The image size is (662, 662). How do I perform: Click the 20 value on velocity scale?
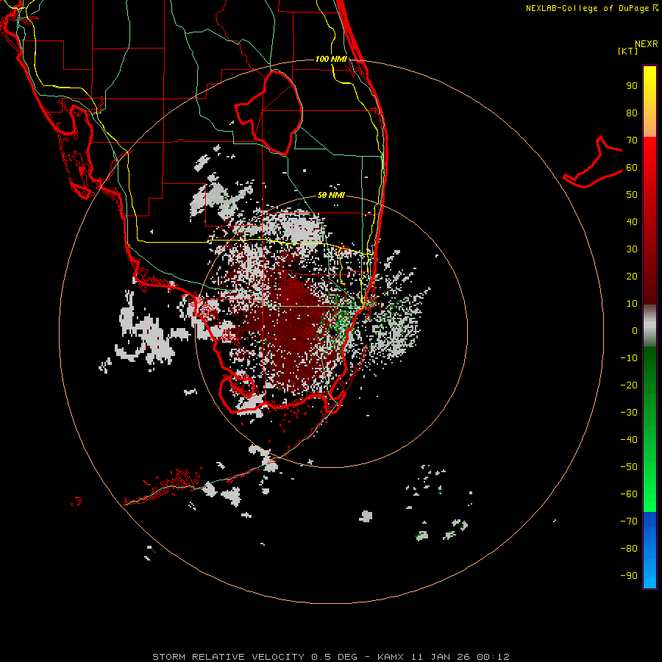coord(632,276)
